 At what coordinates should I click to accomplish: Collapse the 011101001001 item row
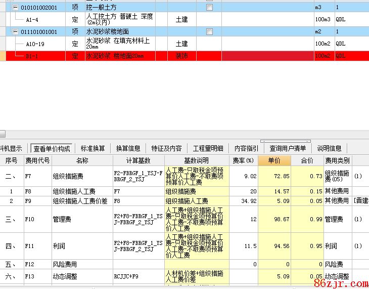click(16, 32)
